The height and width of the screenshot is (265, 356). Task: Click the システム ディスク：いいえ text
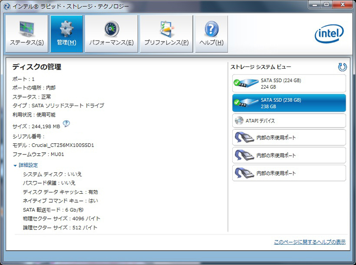53,174
